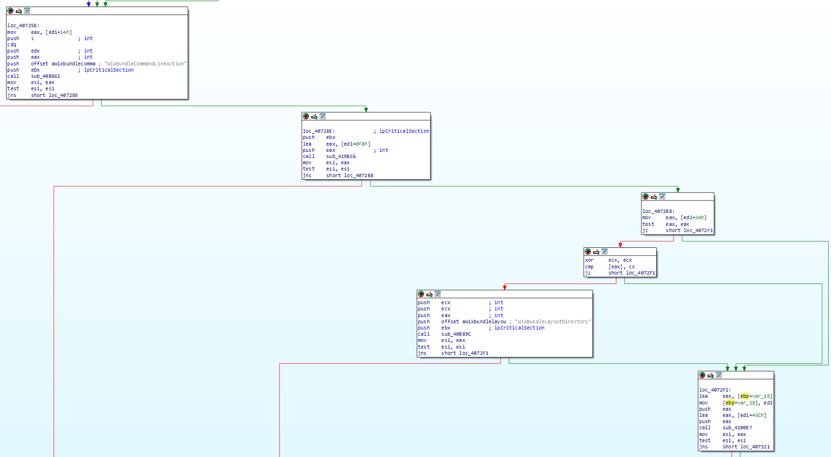831x457 pixels.
Task: Click the pencil icon on loc_4072F1 node
Action: click(711, 375)
